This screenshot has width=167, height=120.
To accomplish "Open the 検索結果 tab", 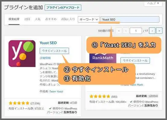I will point(14,19).
